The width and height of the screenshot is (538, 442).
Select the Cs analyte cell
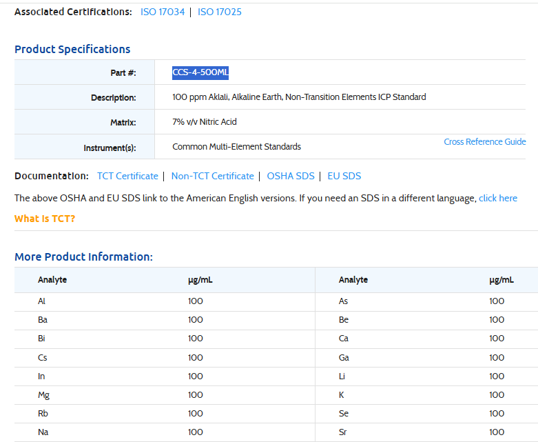coord(43,357)
